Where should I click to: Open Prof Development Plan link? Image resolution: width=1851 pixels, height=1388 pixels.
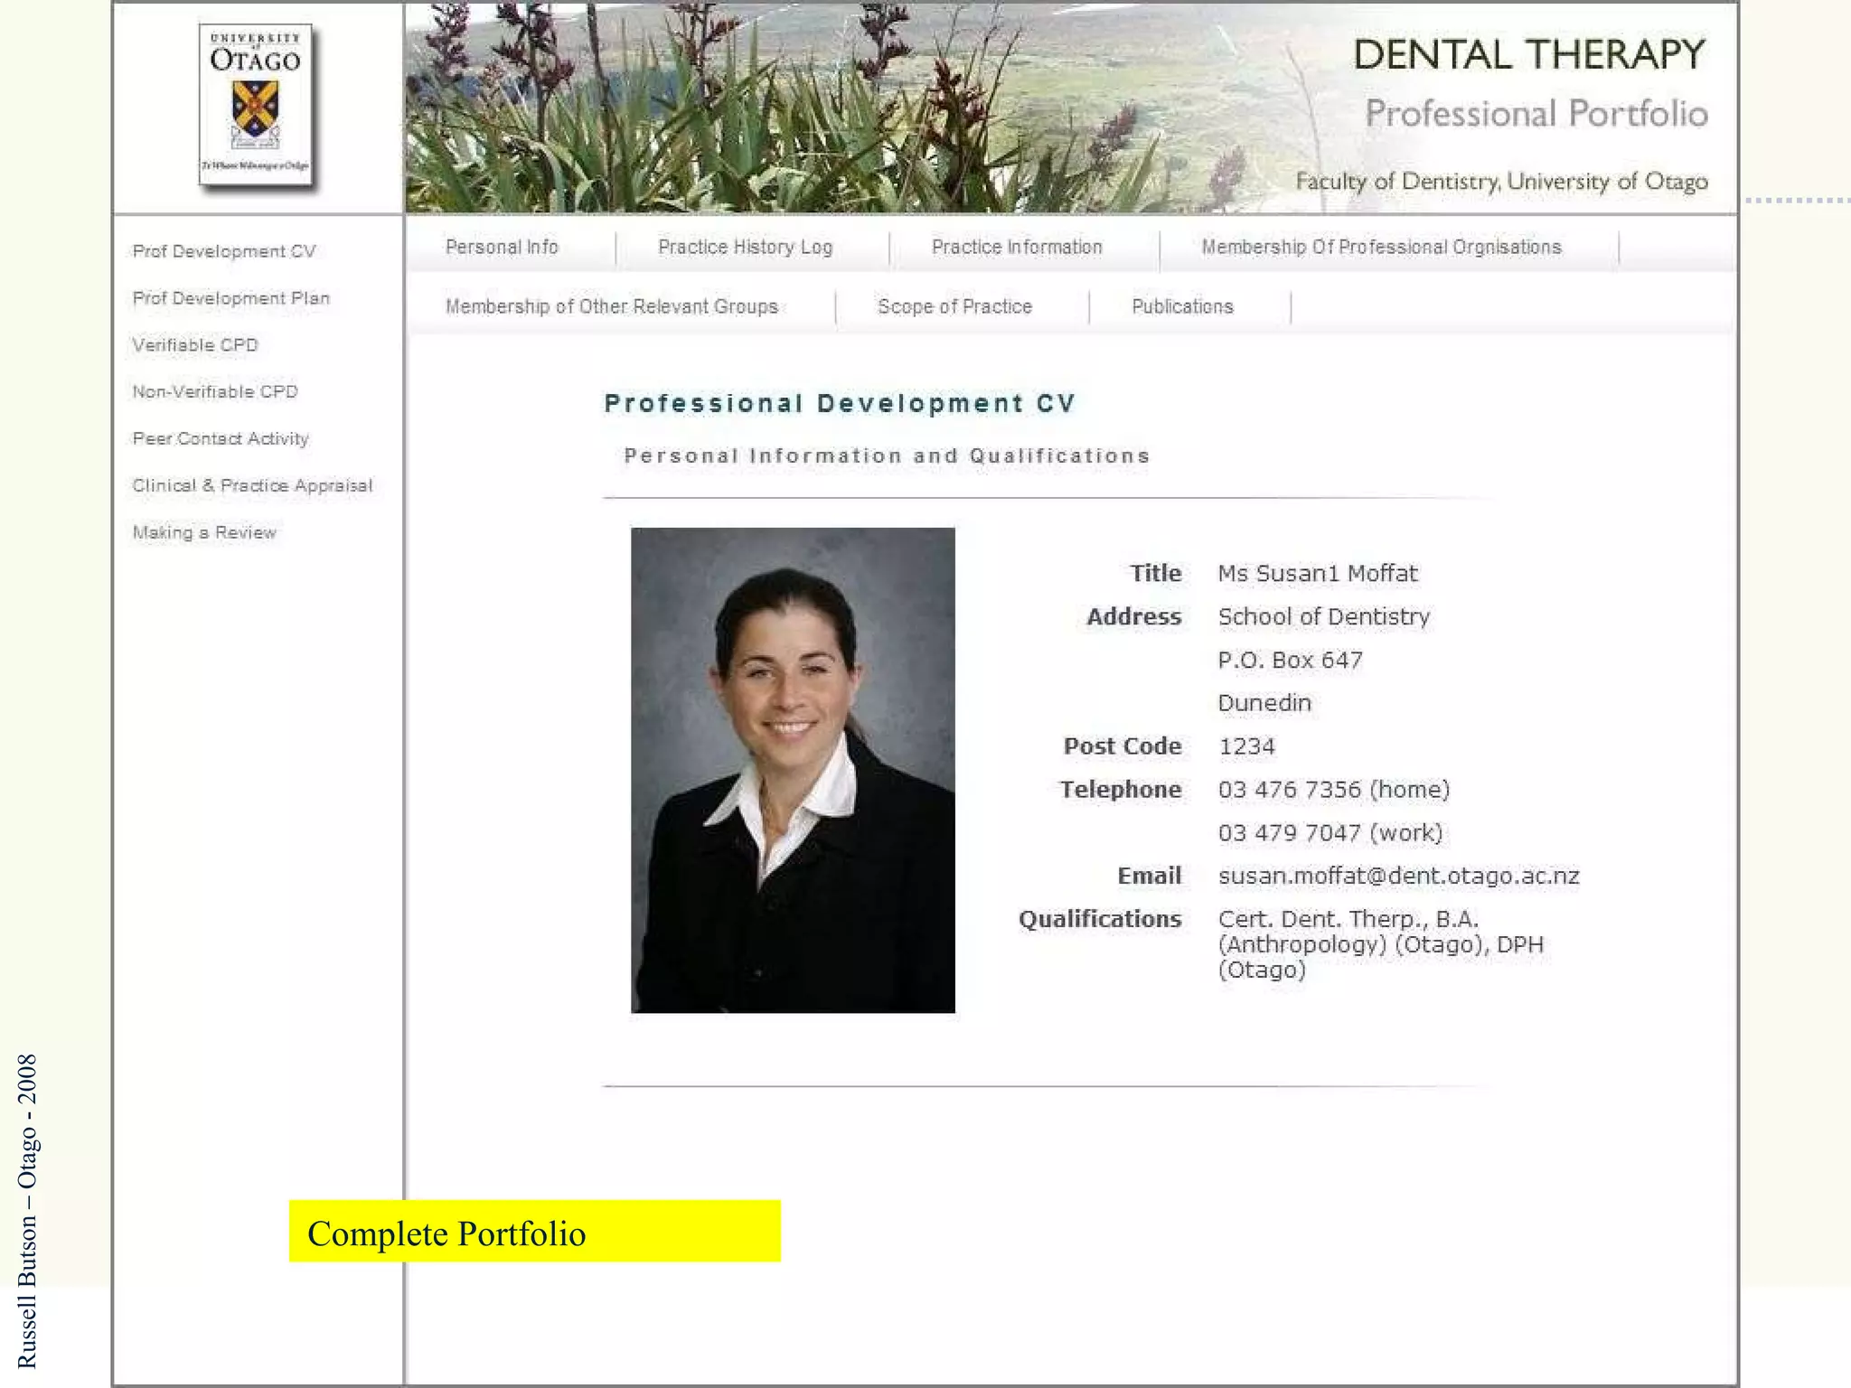(x=231, y=298)
